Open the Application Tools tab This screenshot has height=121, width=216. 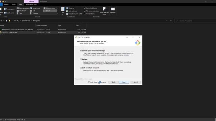(x=31, y=4)
